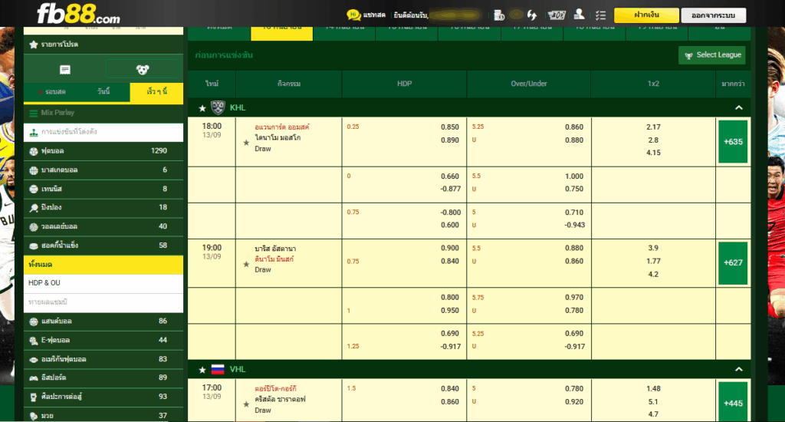This screenshot has width=785, height=422.
Task: Click the Over/Under column header
Action: point(529,84)
